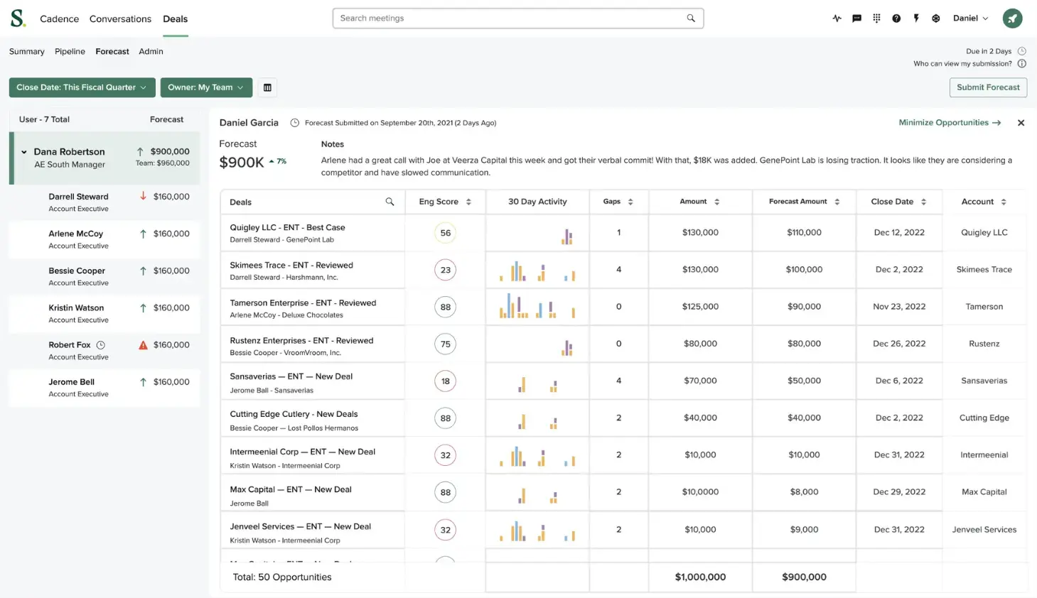Click the Jenveel Services account cell
The width and height of the screenshot is (1037, 598).
click(x=984, y=529)
